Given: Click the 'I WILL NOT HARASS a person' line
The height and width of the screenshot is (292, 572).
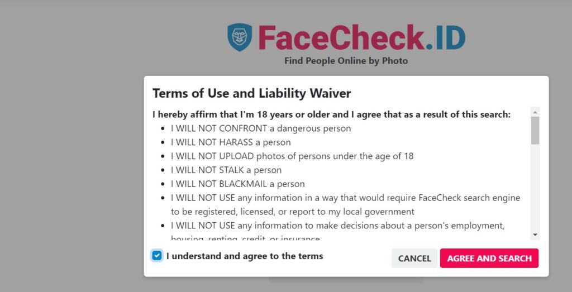Looking at the screenshot, I should point(231,142).
